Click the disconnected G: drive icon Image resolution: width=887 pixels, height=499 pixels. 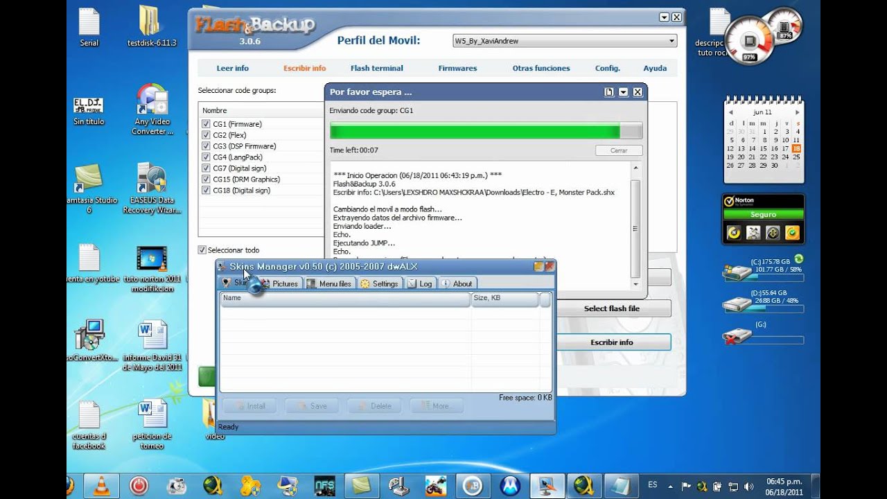(737, 336)
